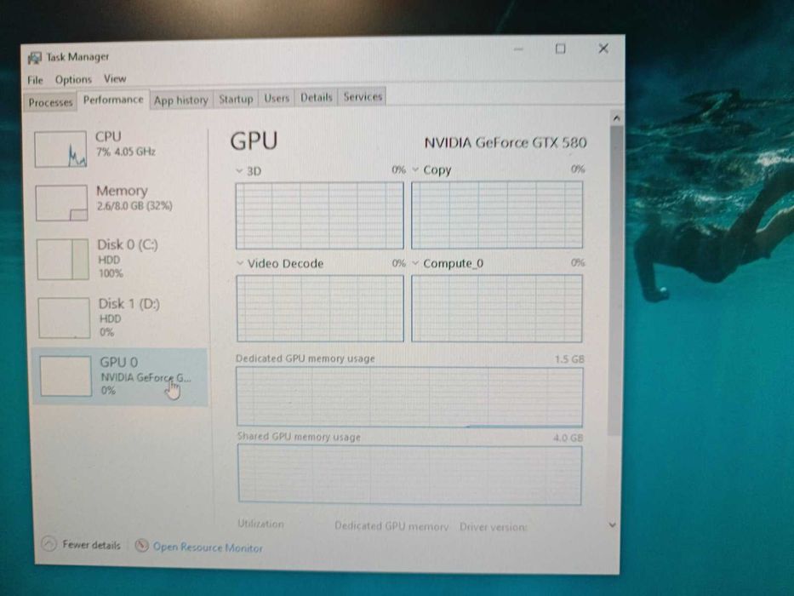Click the Utilization label

260,524
